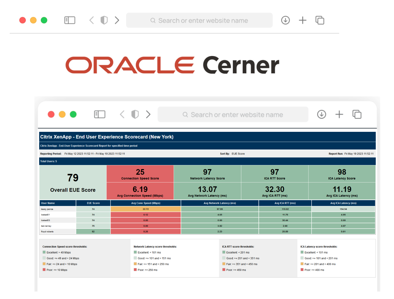The height and width of the screenshot is (299, 394).
Task: Open the privacy shield in the outer browser toolbar
Action: (104, 20)
